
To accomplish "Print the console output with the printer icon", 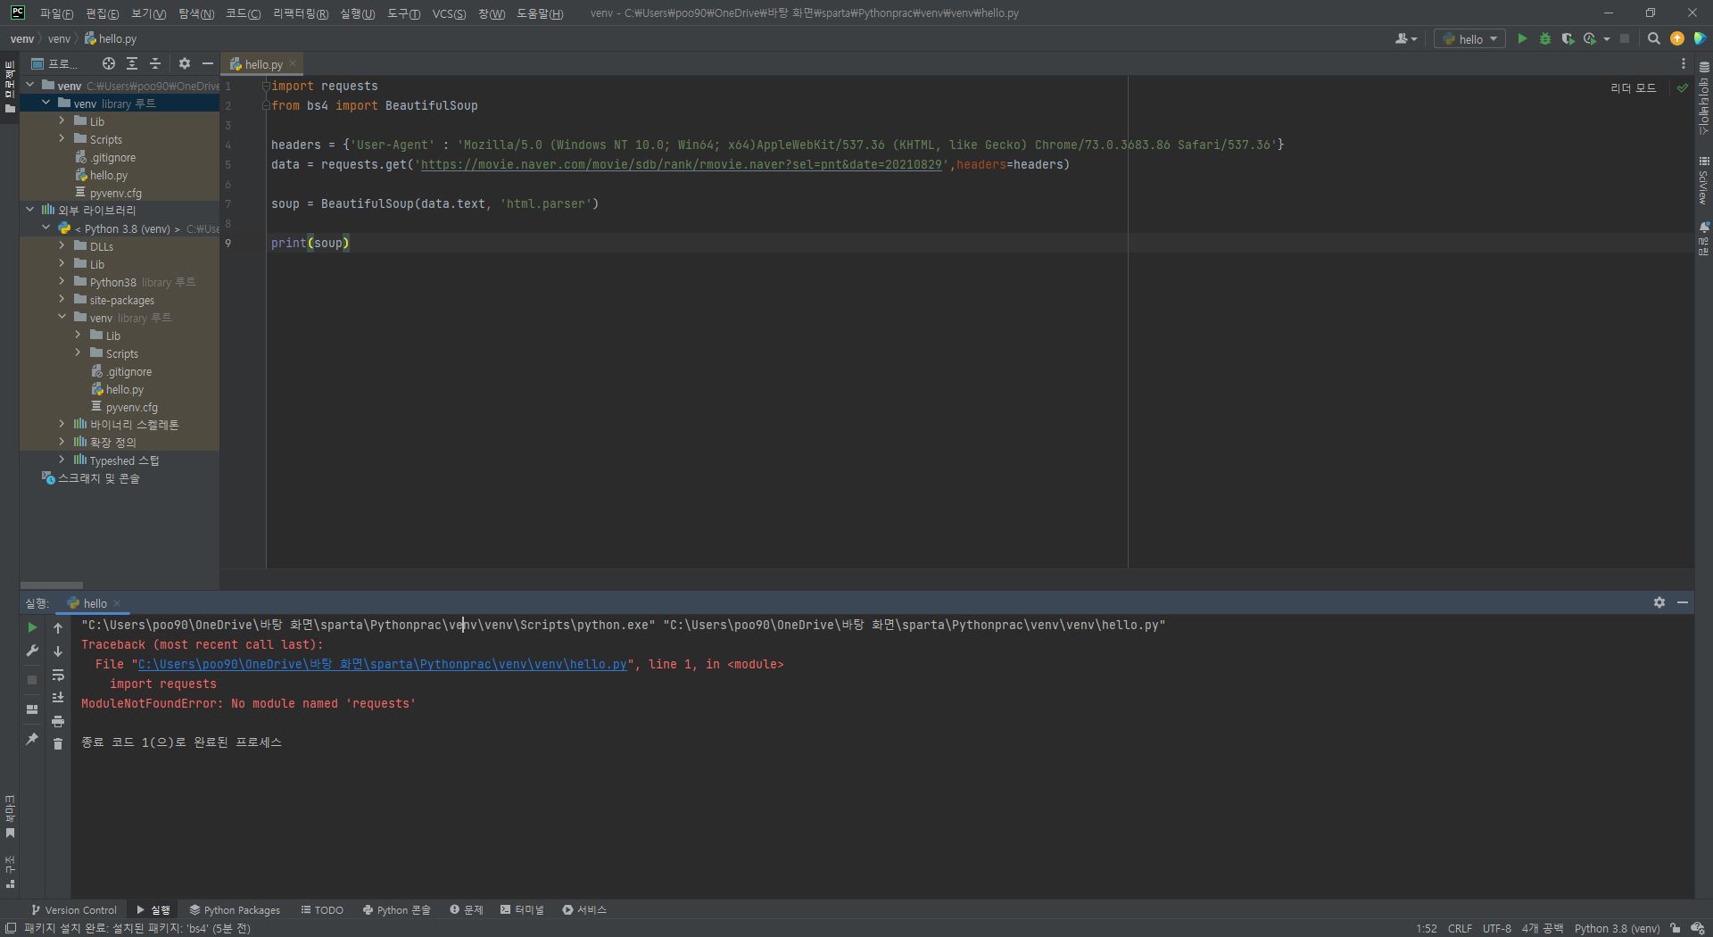I will 58,721.
